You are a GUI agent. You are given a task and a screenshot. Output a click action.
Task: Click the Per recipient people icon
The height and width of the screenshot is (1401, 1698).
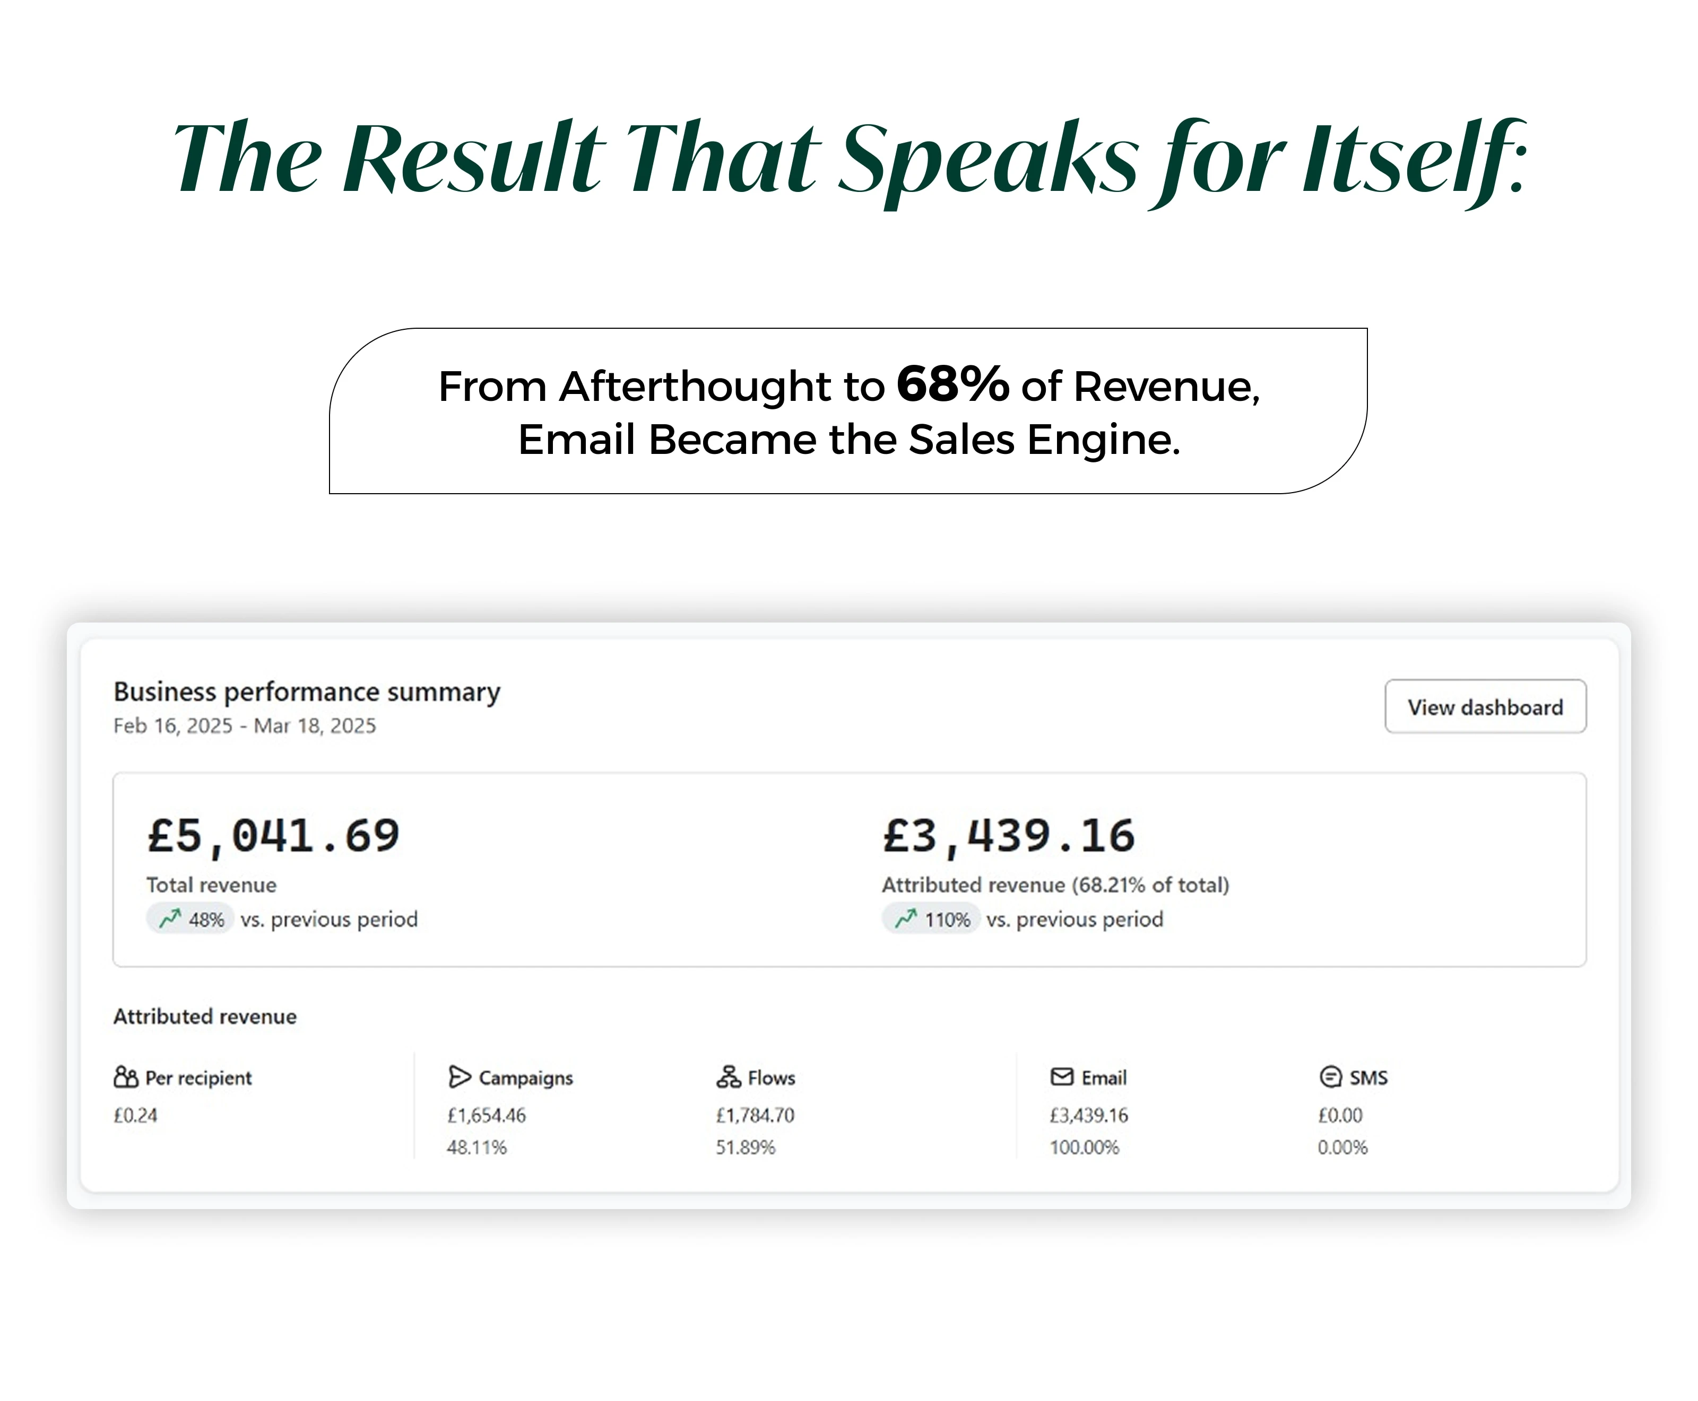pyautogui.click(x=126, y=1076)
